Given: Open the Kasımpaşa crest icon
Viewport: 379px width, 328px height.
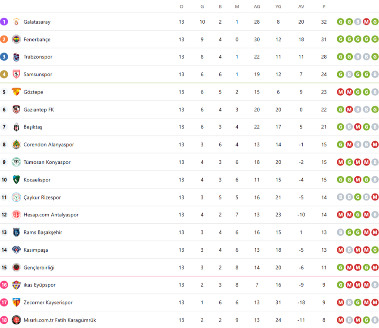Looking at the screenshot, I should 16,250.
